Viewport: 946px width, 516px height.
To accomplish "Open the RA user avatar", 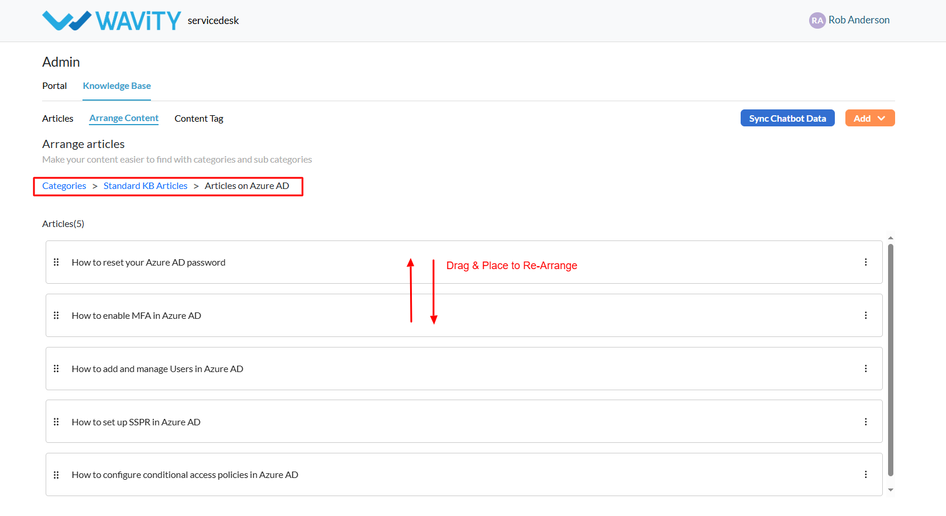I will [x=817, y=20].
